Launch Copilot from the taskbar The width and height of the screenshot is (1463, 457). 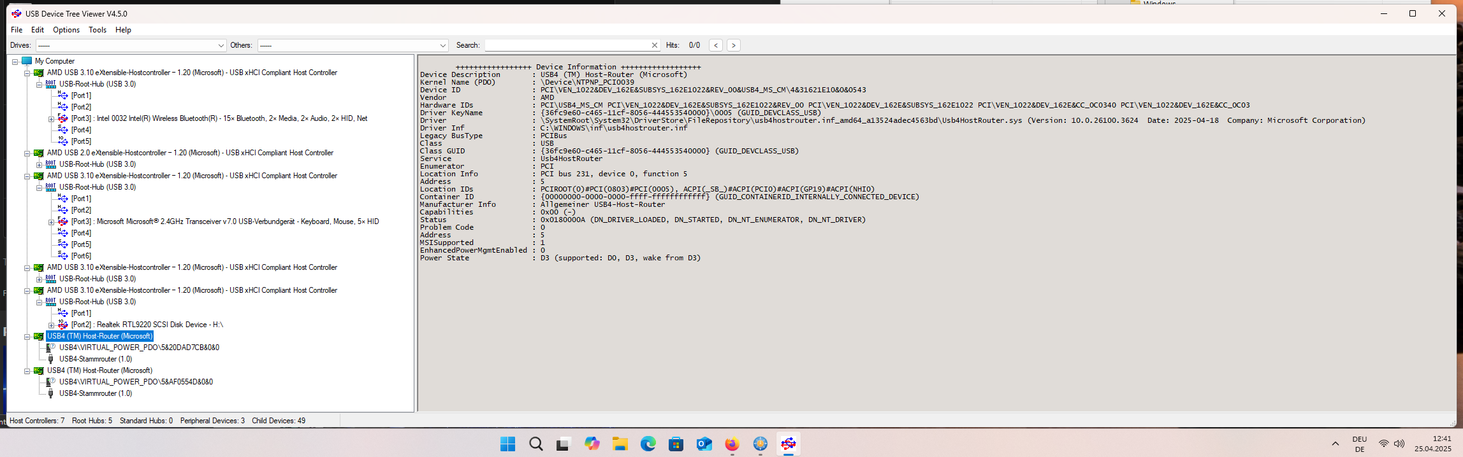(x=592, y=444)
